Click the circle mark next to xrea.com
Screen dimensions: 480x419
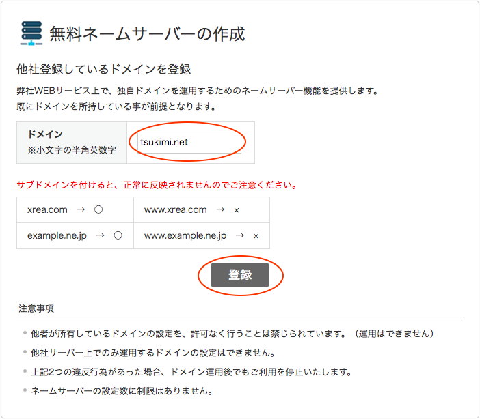click(98, 210)
